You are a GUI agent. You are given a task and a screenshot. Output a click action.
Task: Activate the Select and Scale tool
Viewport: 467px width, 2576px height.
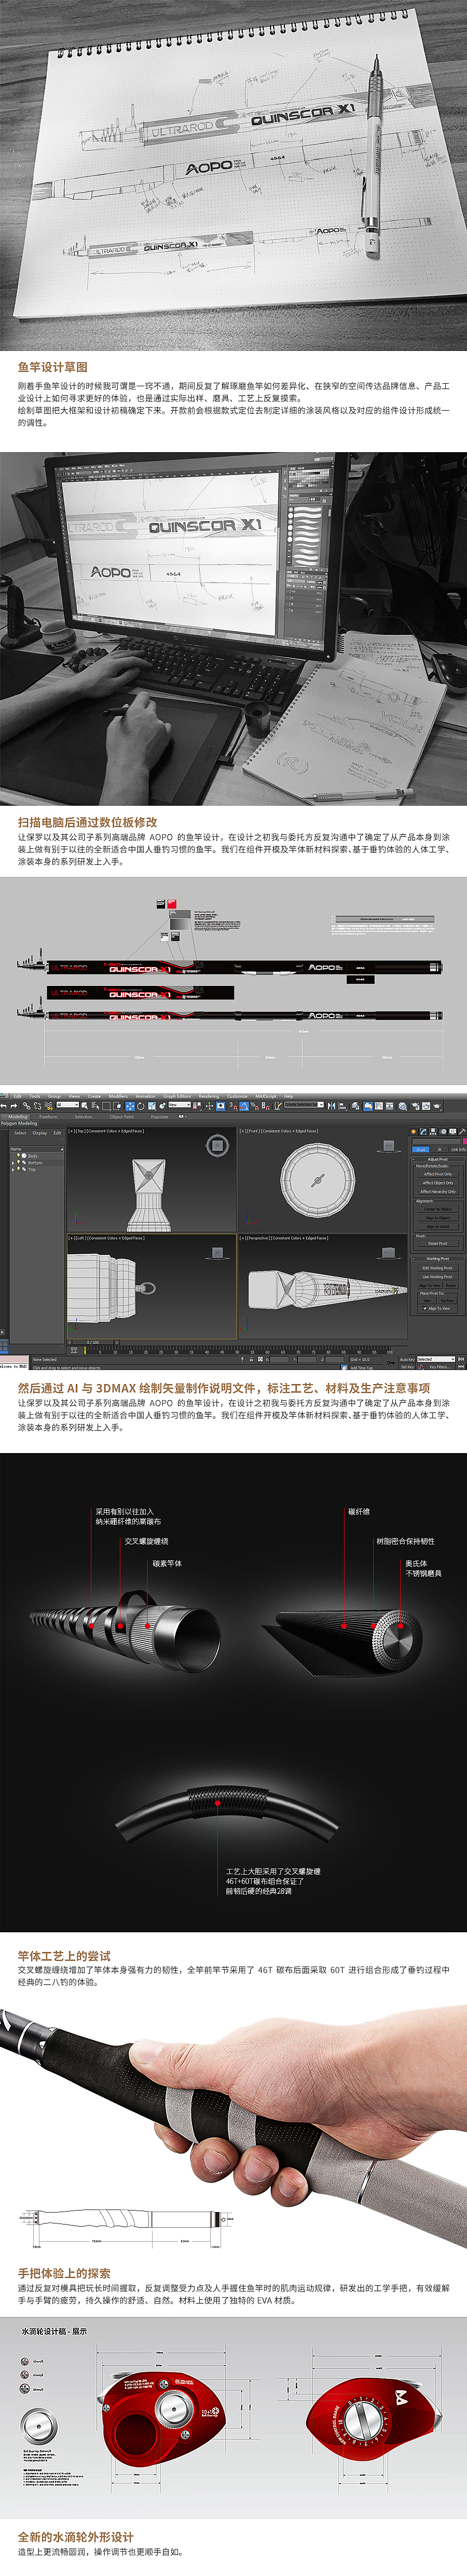(151, 1106)
